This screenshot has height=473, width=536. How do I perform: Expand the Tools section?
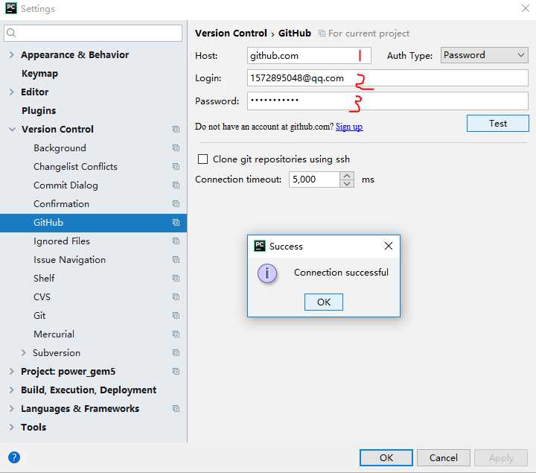[11, 427]
